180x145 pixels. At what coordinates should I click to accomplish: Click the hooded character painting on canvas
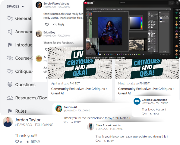(110, 31)
